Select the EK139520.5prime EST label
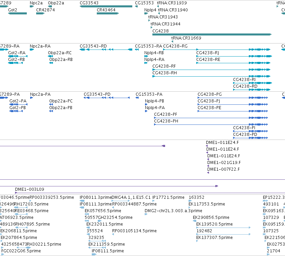285x256 pixels. [x=214, y=224]
